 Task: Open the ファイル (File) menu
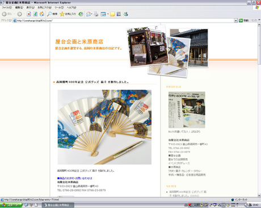(7, 7)
